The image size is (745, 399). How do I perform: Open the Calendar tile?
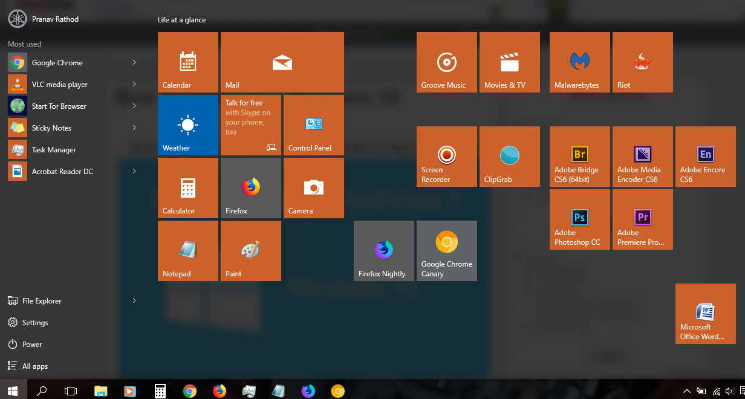188,62
